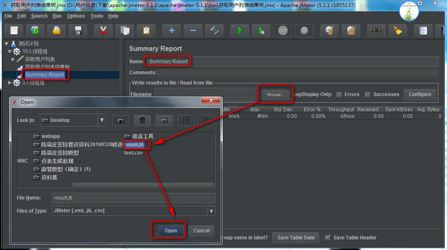Expand all tree nodes with the plus icon
The width and height of the screenshot is (447, 250).
point(171,30)
